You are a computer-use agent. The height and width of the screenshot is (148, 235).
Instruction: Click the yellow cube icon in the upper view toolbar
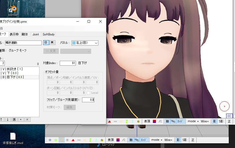tap(138, 121)
